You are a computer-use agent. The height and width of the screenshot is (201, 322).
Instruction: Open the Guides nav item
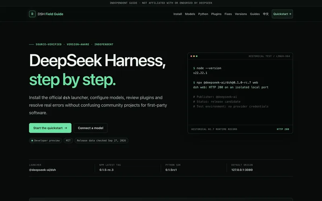tap(255, 14)
